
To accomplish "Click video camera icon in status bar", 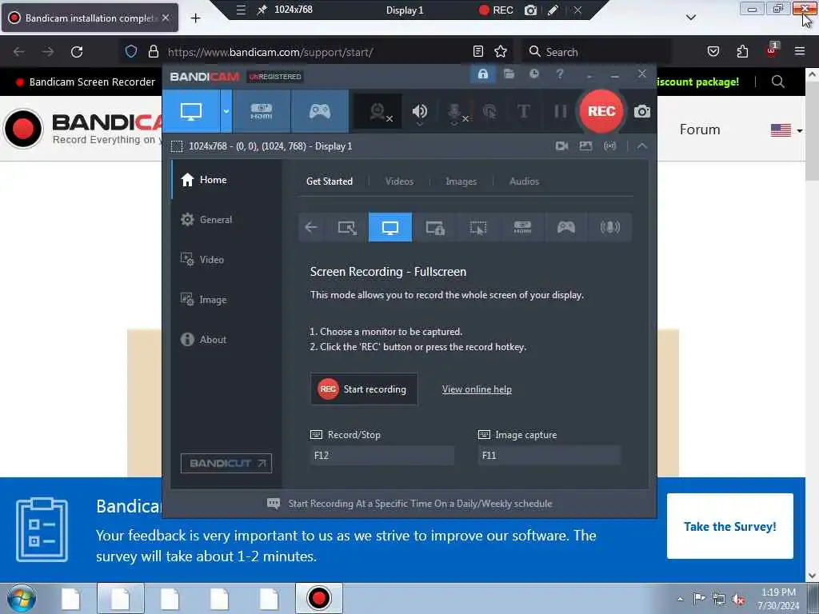I will point(562,146).
